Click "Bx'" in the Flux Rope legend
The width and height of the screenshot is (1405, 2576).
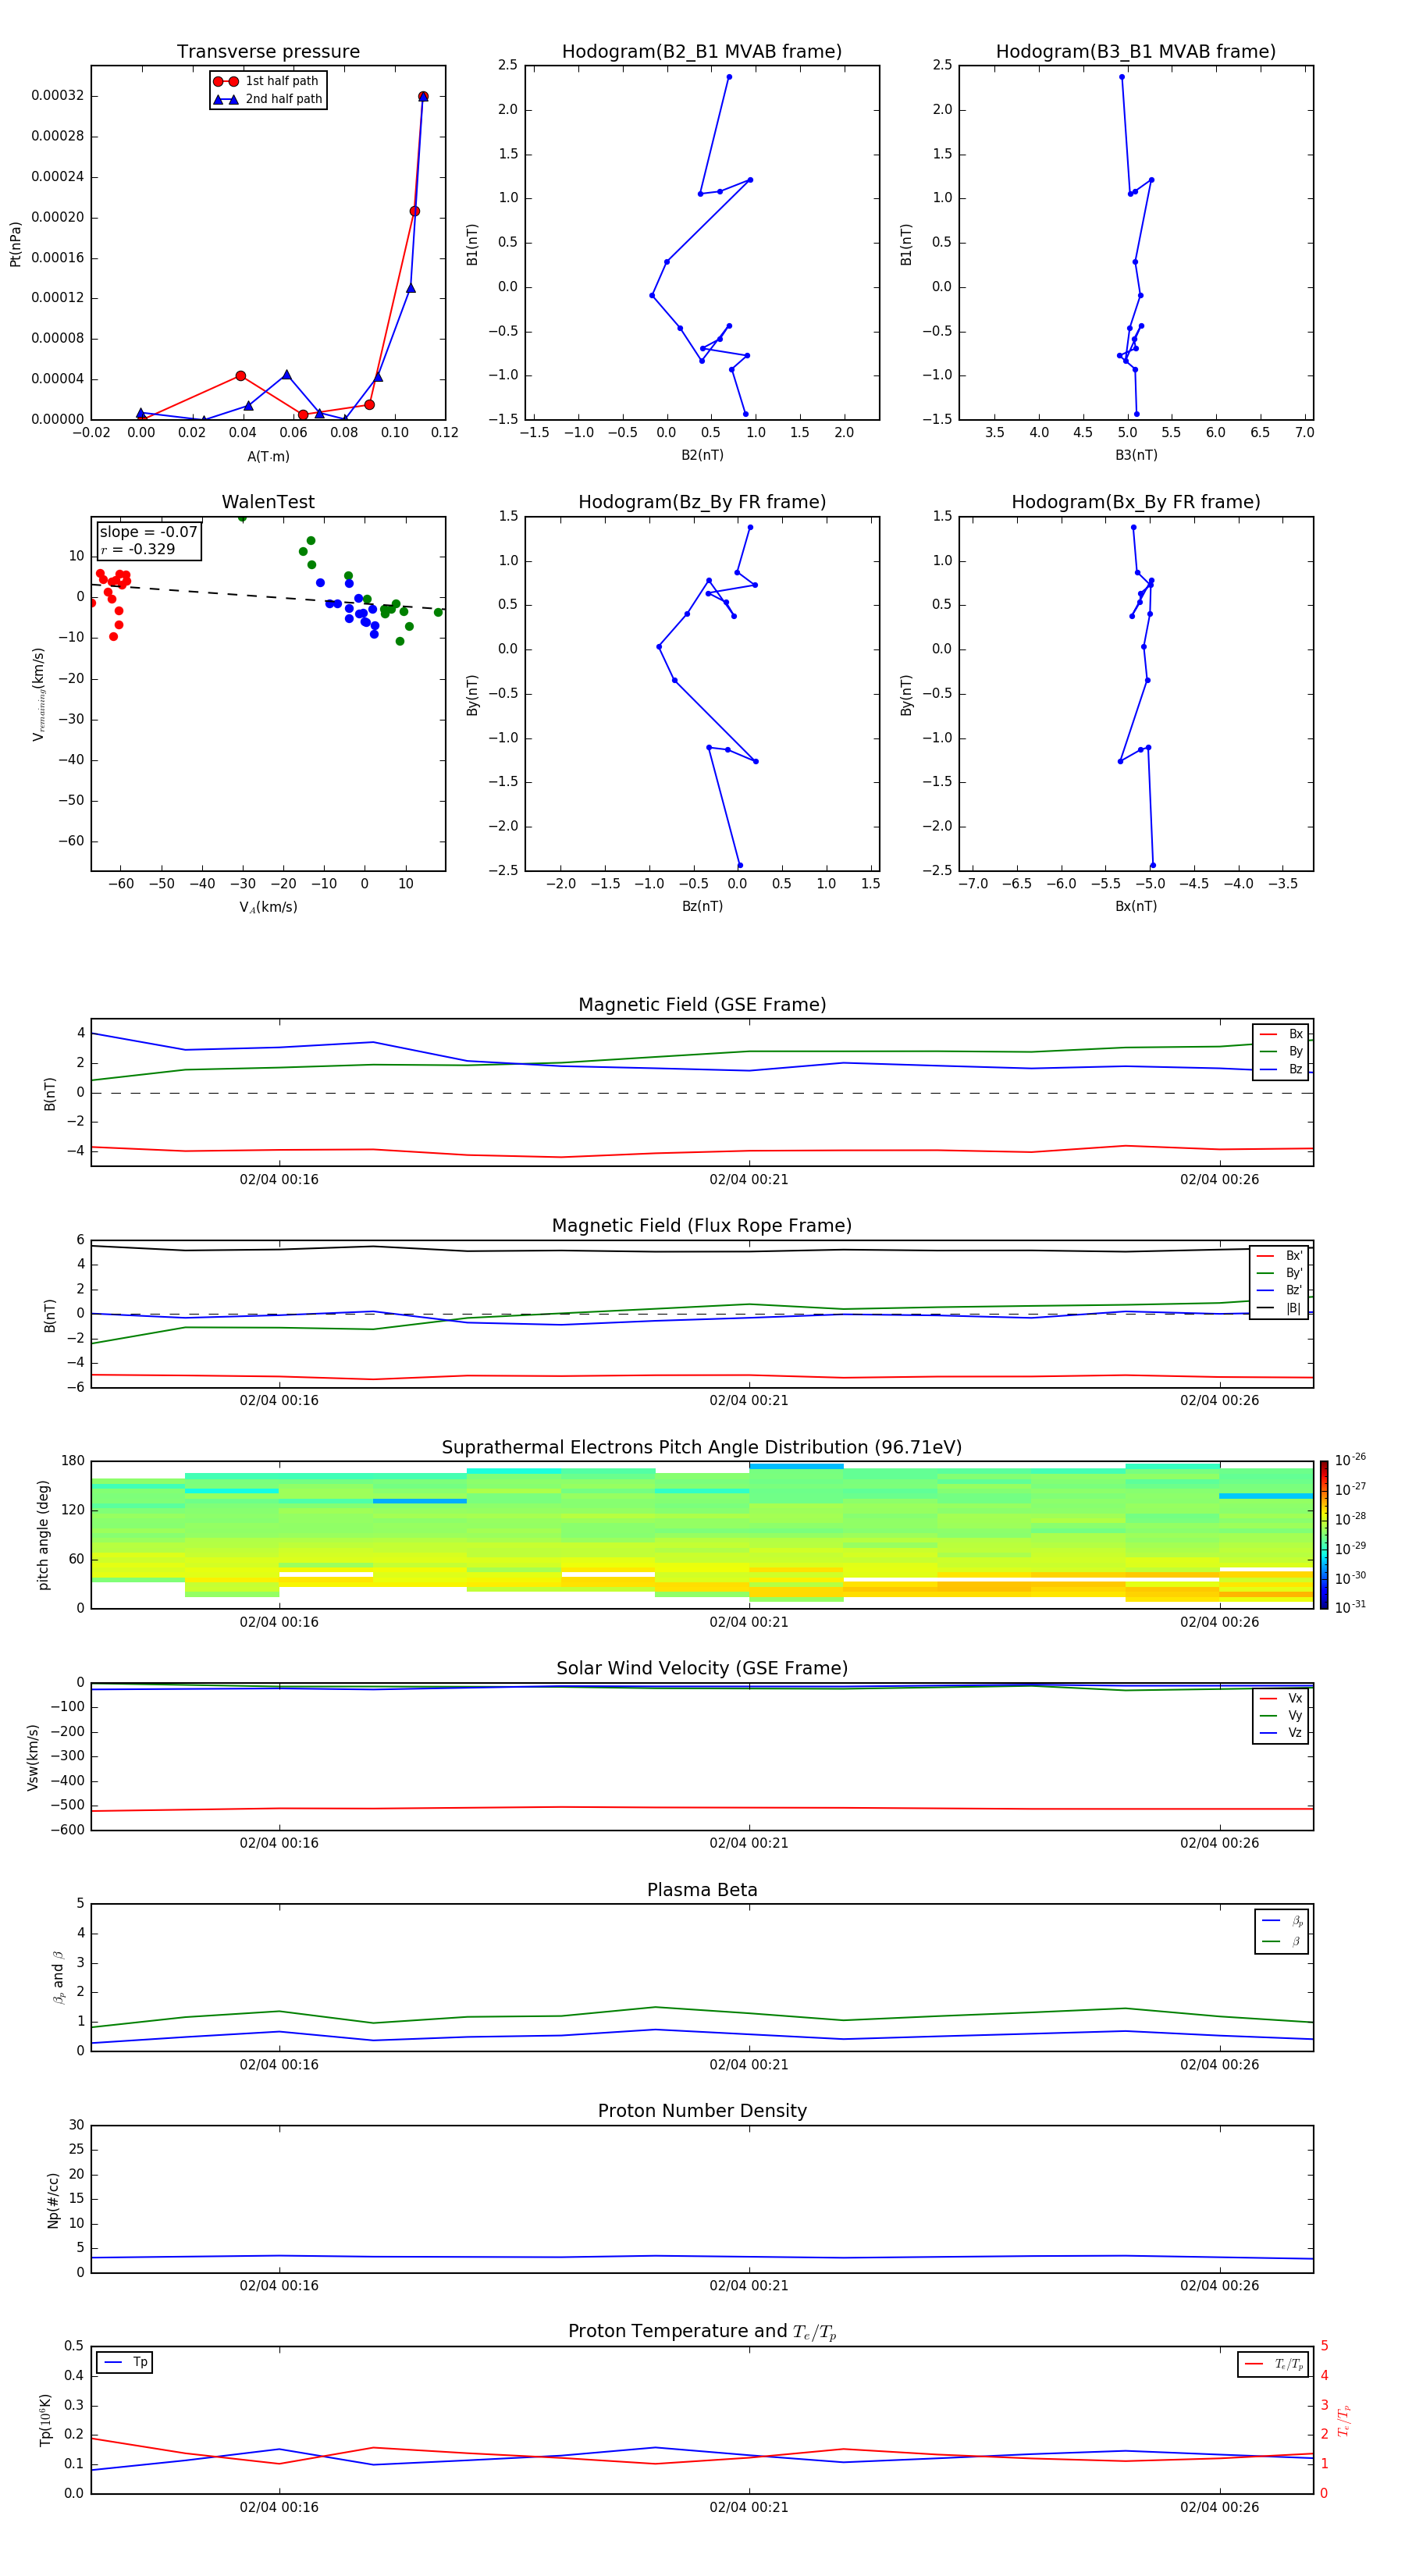point(1294,1256)
